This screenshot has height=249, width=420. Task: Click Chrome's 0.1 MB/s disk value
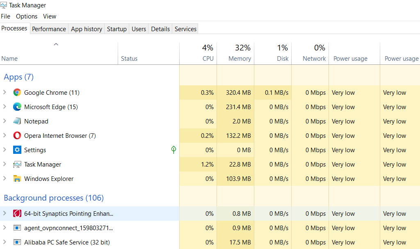[x=277, y=92]
